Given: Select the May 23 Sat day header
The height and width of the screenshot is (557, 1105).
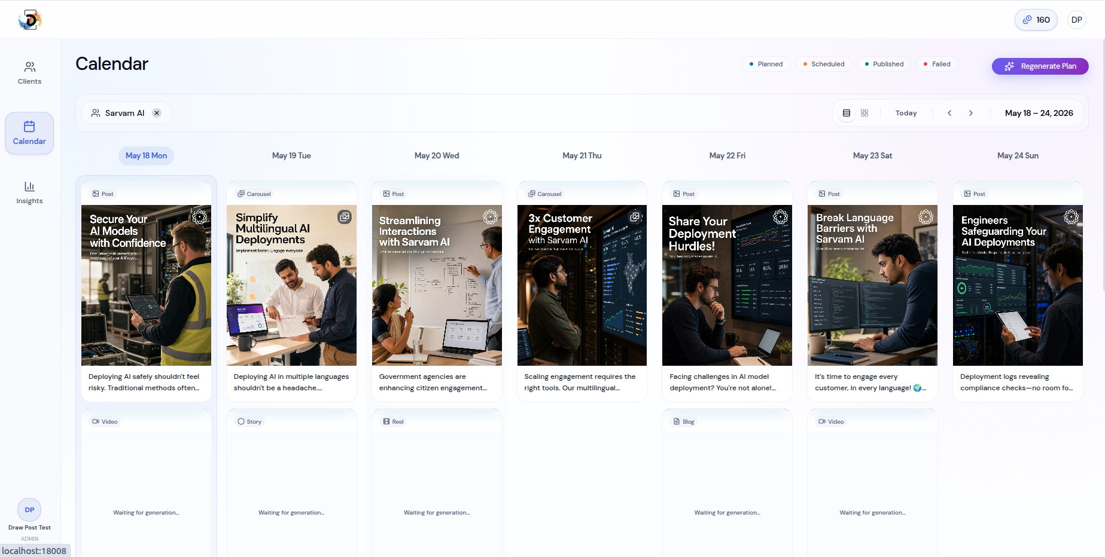Looking at the screenshot, I should [872, 156].
